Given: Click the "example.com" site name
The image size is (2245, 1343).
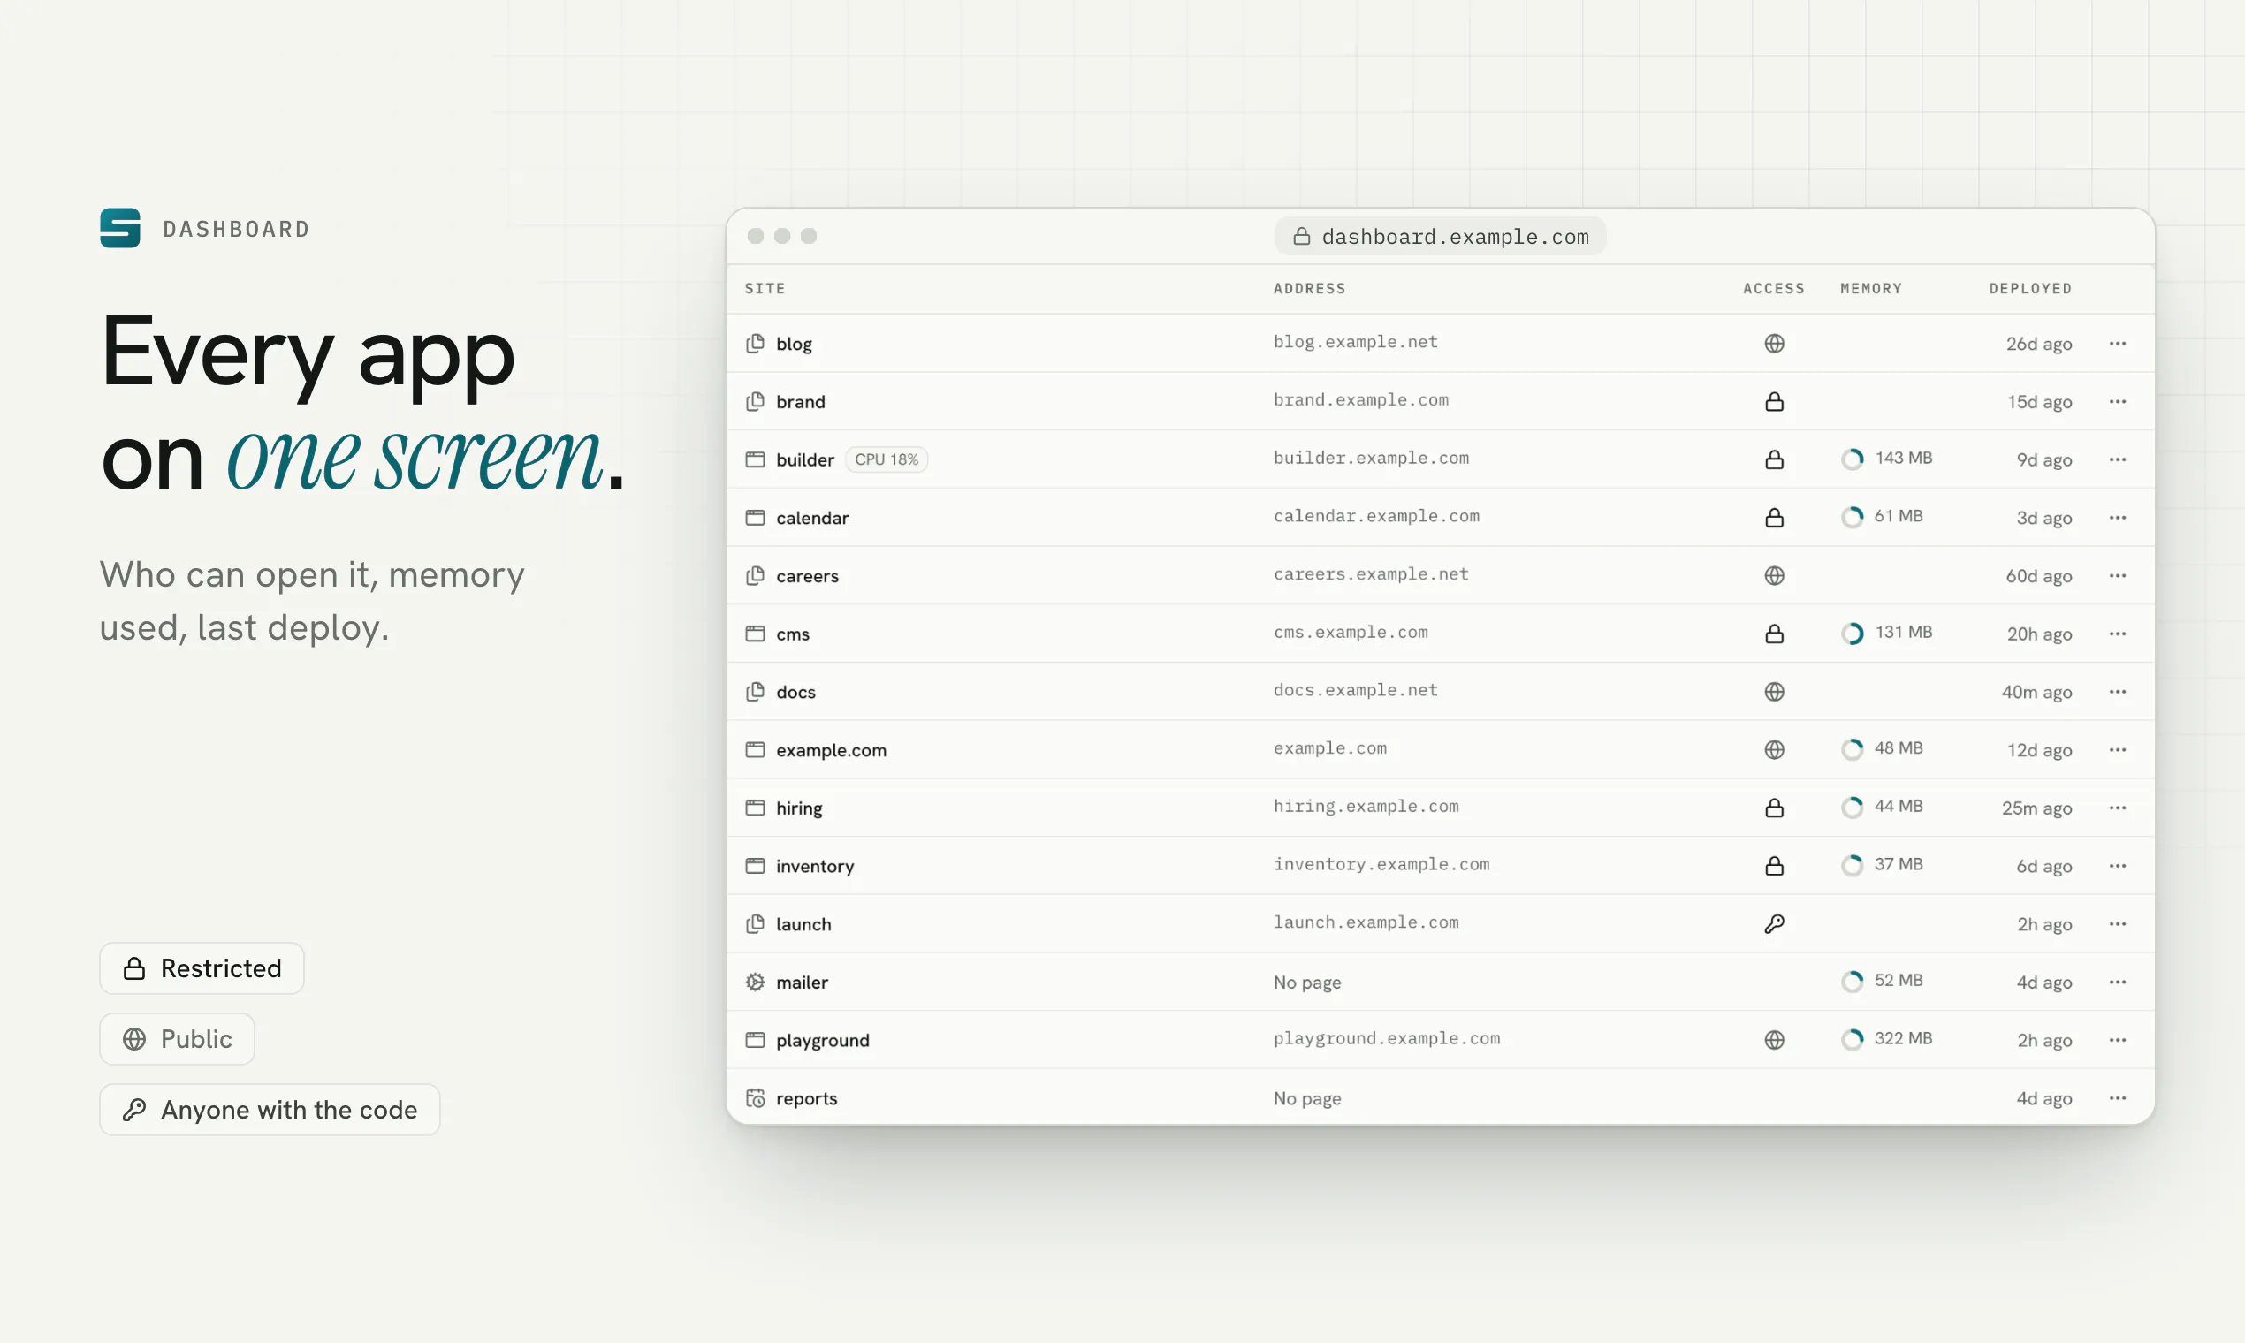Looking at the screenshot, I should [x=831, y=750].
